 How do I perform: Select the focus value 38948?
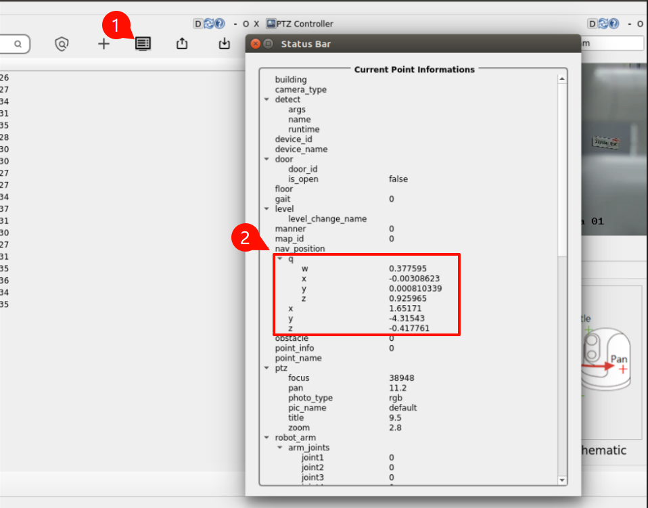click(402, 378)
